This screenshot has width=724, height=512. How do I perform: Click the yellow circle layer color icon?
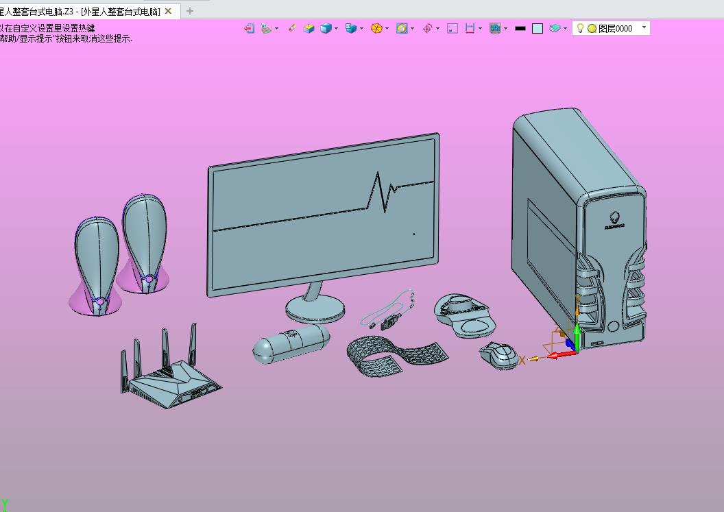(x=592, y=29)
